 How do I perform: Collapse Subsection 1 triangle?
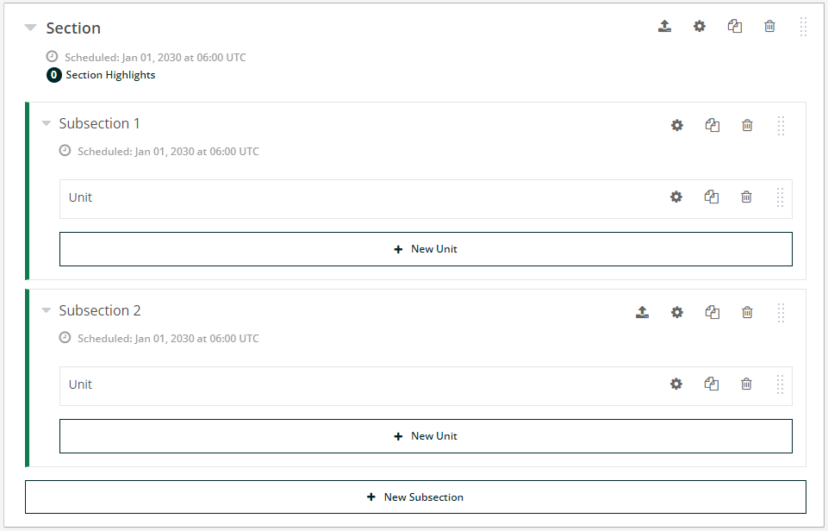[x=47, y=123]
